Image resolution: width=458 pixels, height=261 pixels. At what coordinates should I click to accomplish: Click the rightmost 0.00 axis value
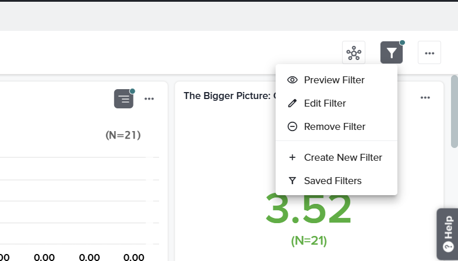point(134,256)
